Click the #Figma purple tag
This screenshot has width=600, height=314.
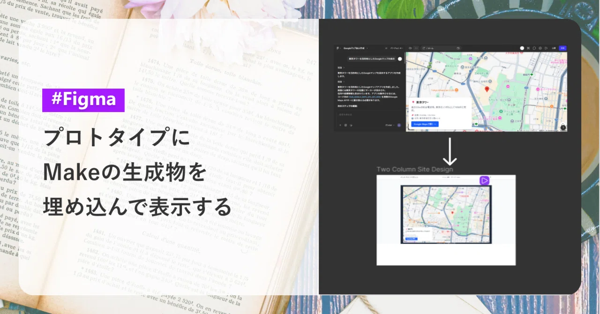tap(83, 100)
